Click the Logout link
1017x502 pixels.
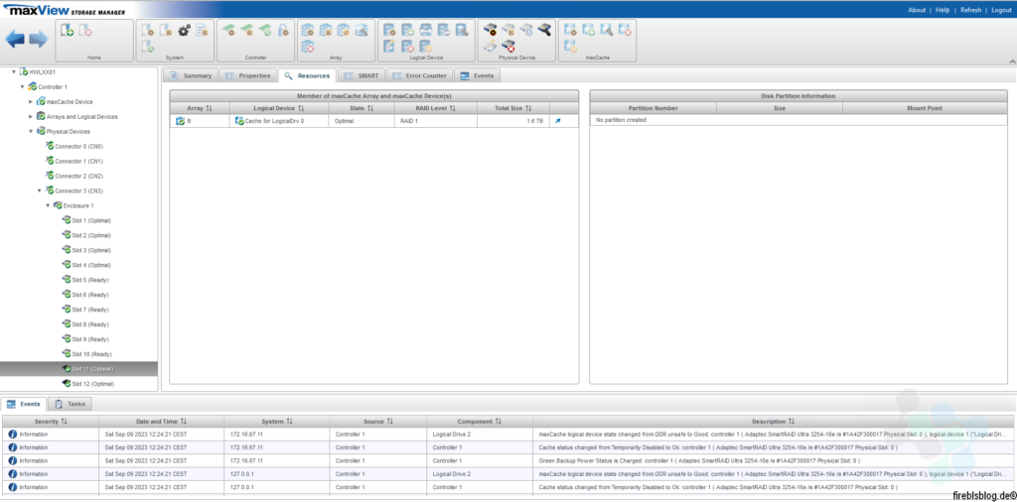point(1001,10)
